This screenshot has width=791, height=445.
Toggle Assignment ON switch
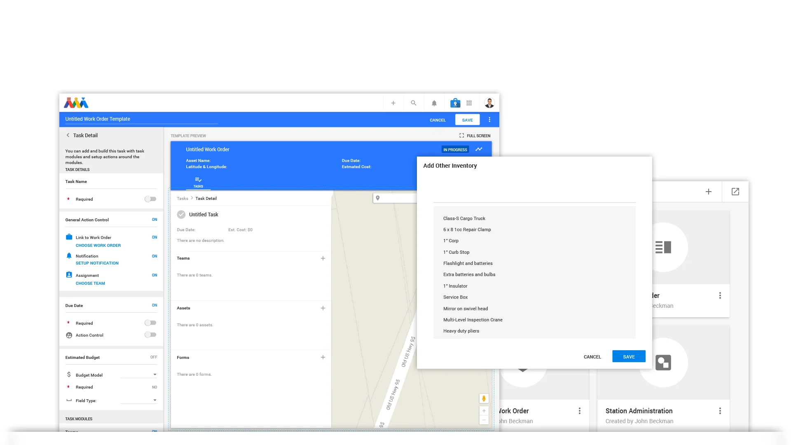tap(154, 275)
